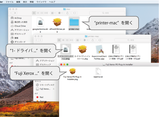Select 2-クライアントインストール.pkg package
The width and height of the screenshot is (159, 117).
pos(82,49)
